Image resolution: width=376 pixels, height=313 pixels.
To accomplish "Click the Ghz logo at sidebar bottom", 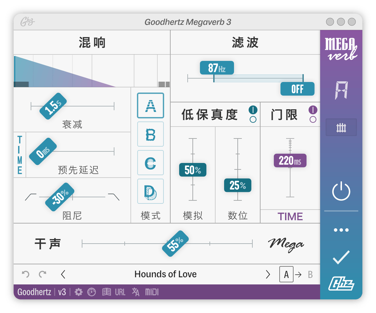I will pyautogui.click(x=341, y=283).
